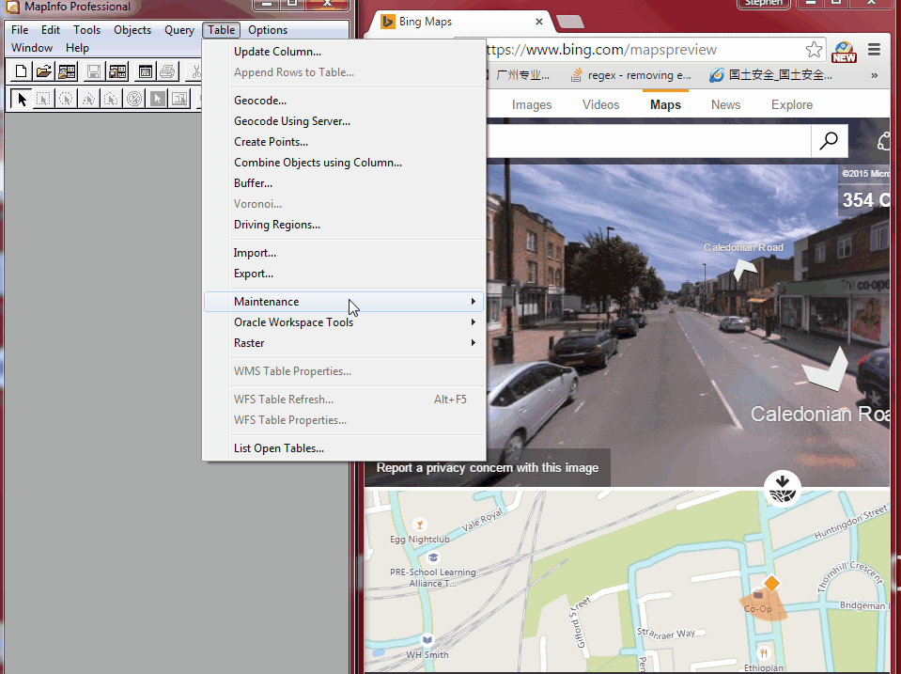This screenshot has height=674, width=901.
Task: Choose the Polygon Select tool
Action: point(88,99)
